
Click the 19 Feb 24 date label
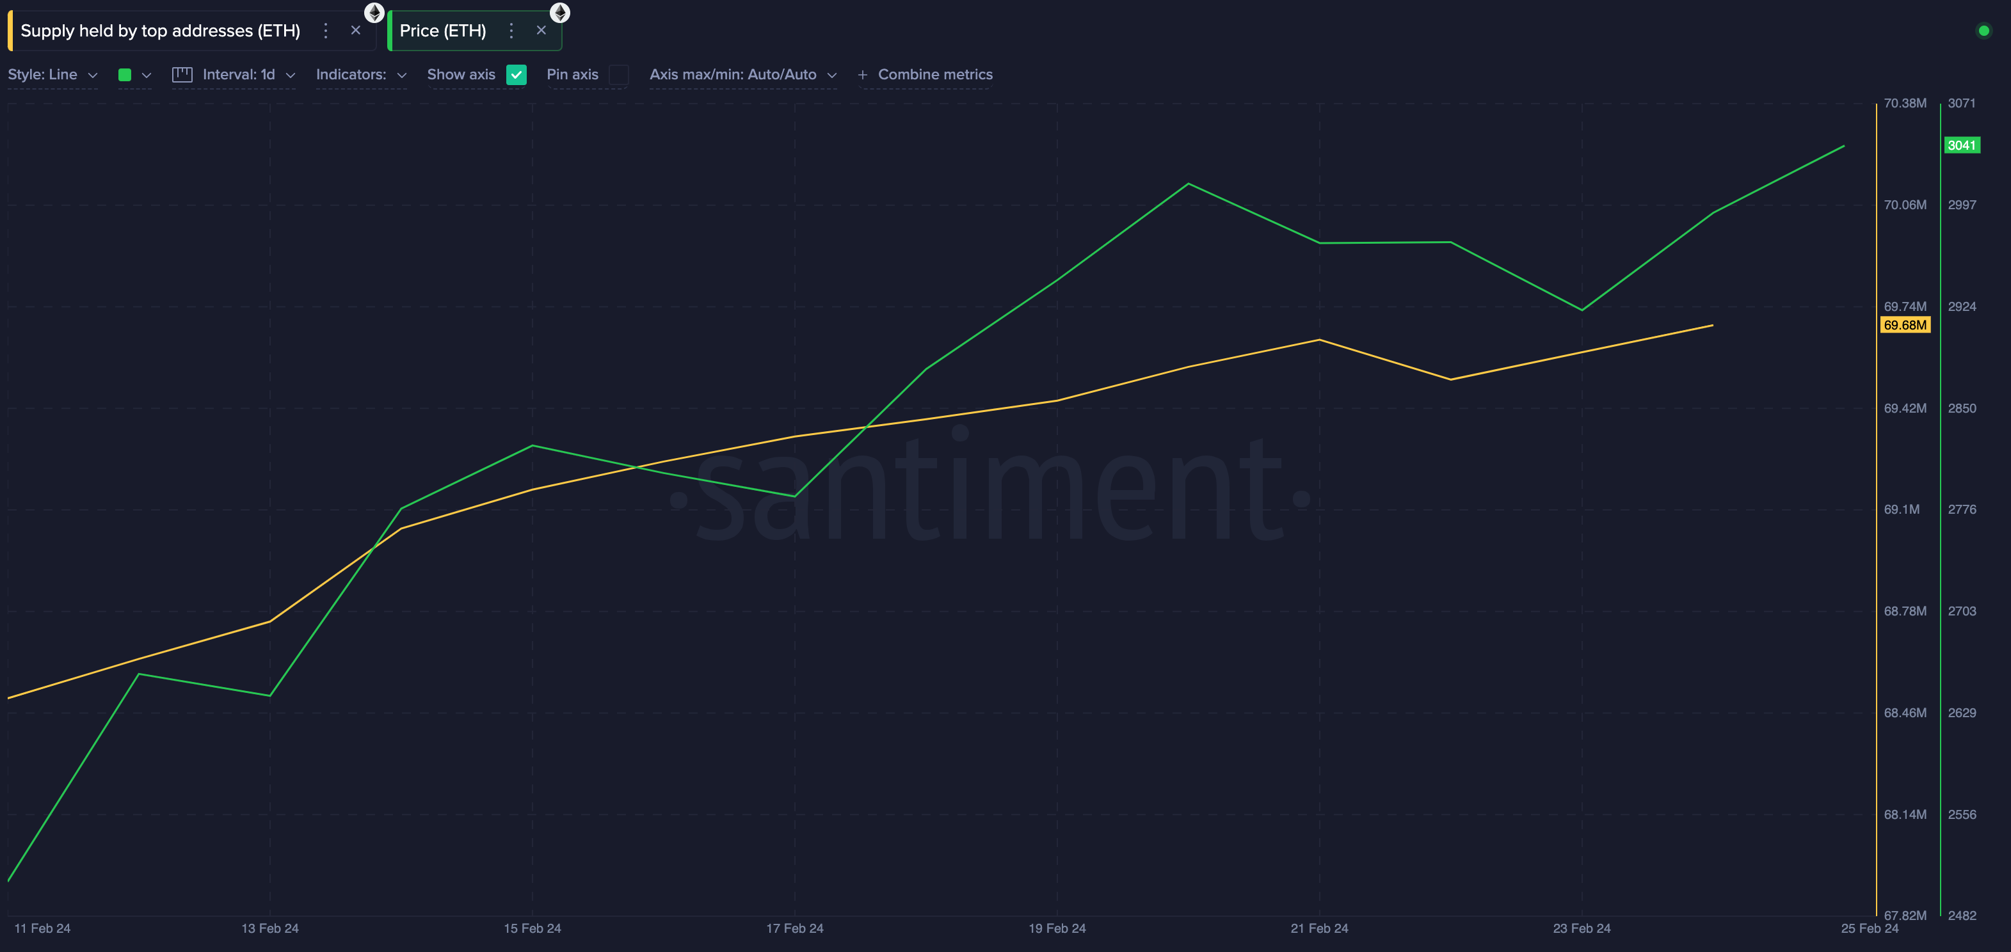[x=1057, y=928]
